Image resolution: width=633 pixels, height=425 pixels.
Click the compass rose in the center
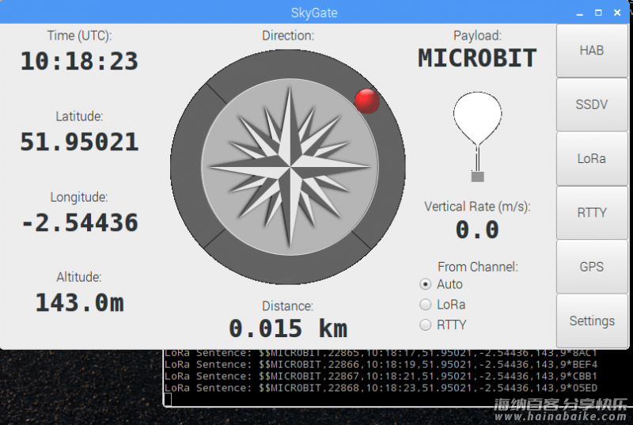pos(290,166)
